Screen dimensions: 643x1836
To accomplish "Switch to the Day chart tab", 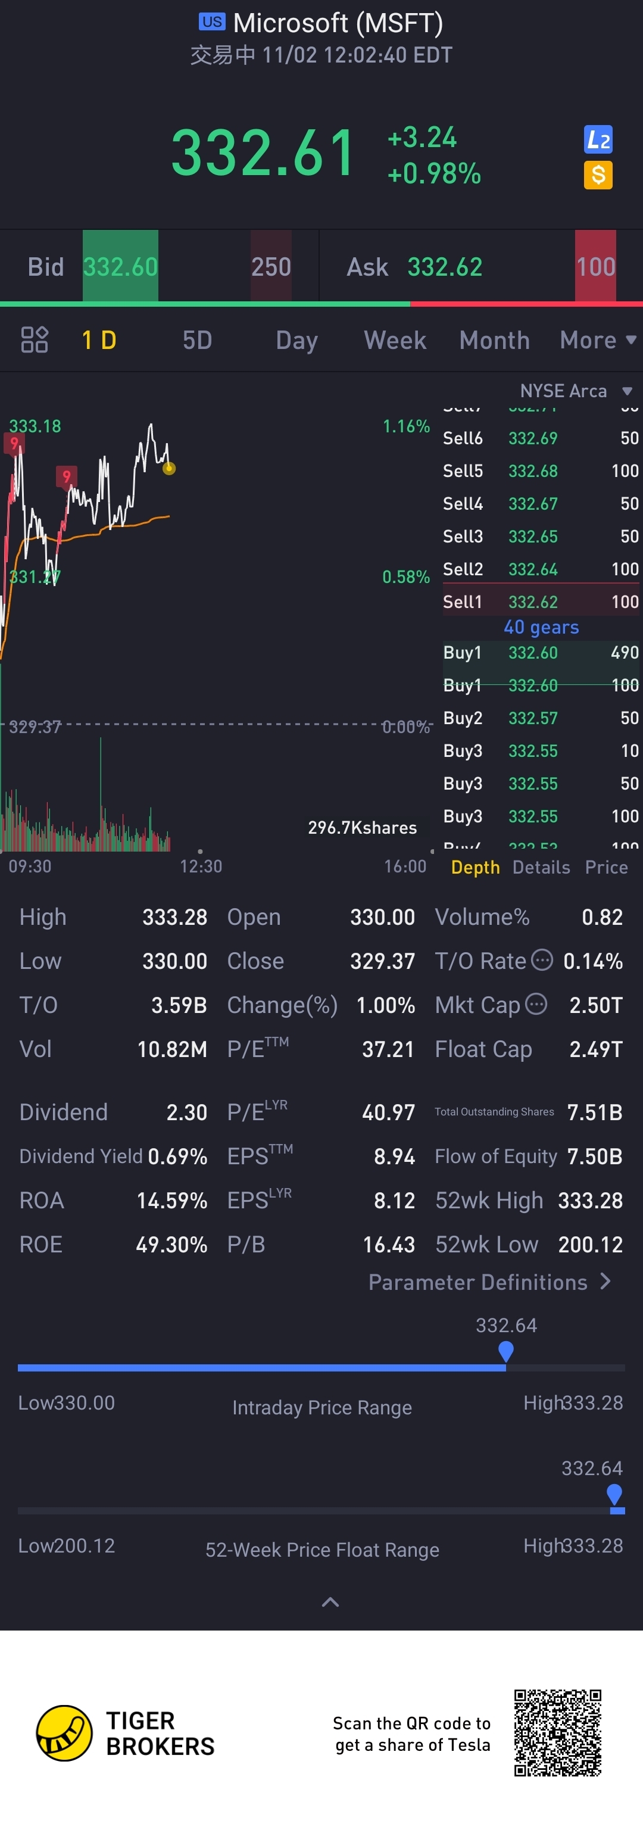I will point(296,341).
